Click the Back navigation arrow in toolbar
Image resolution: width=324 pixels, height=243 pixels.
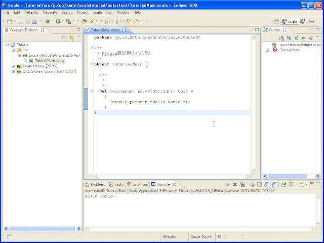pos(137,21)
